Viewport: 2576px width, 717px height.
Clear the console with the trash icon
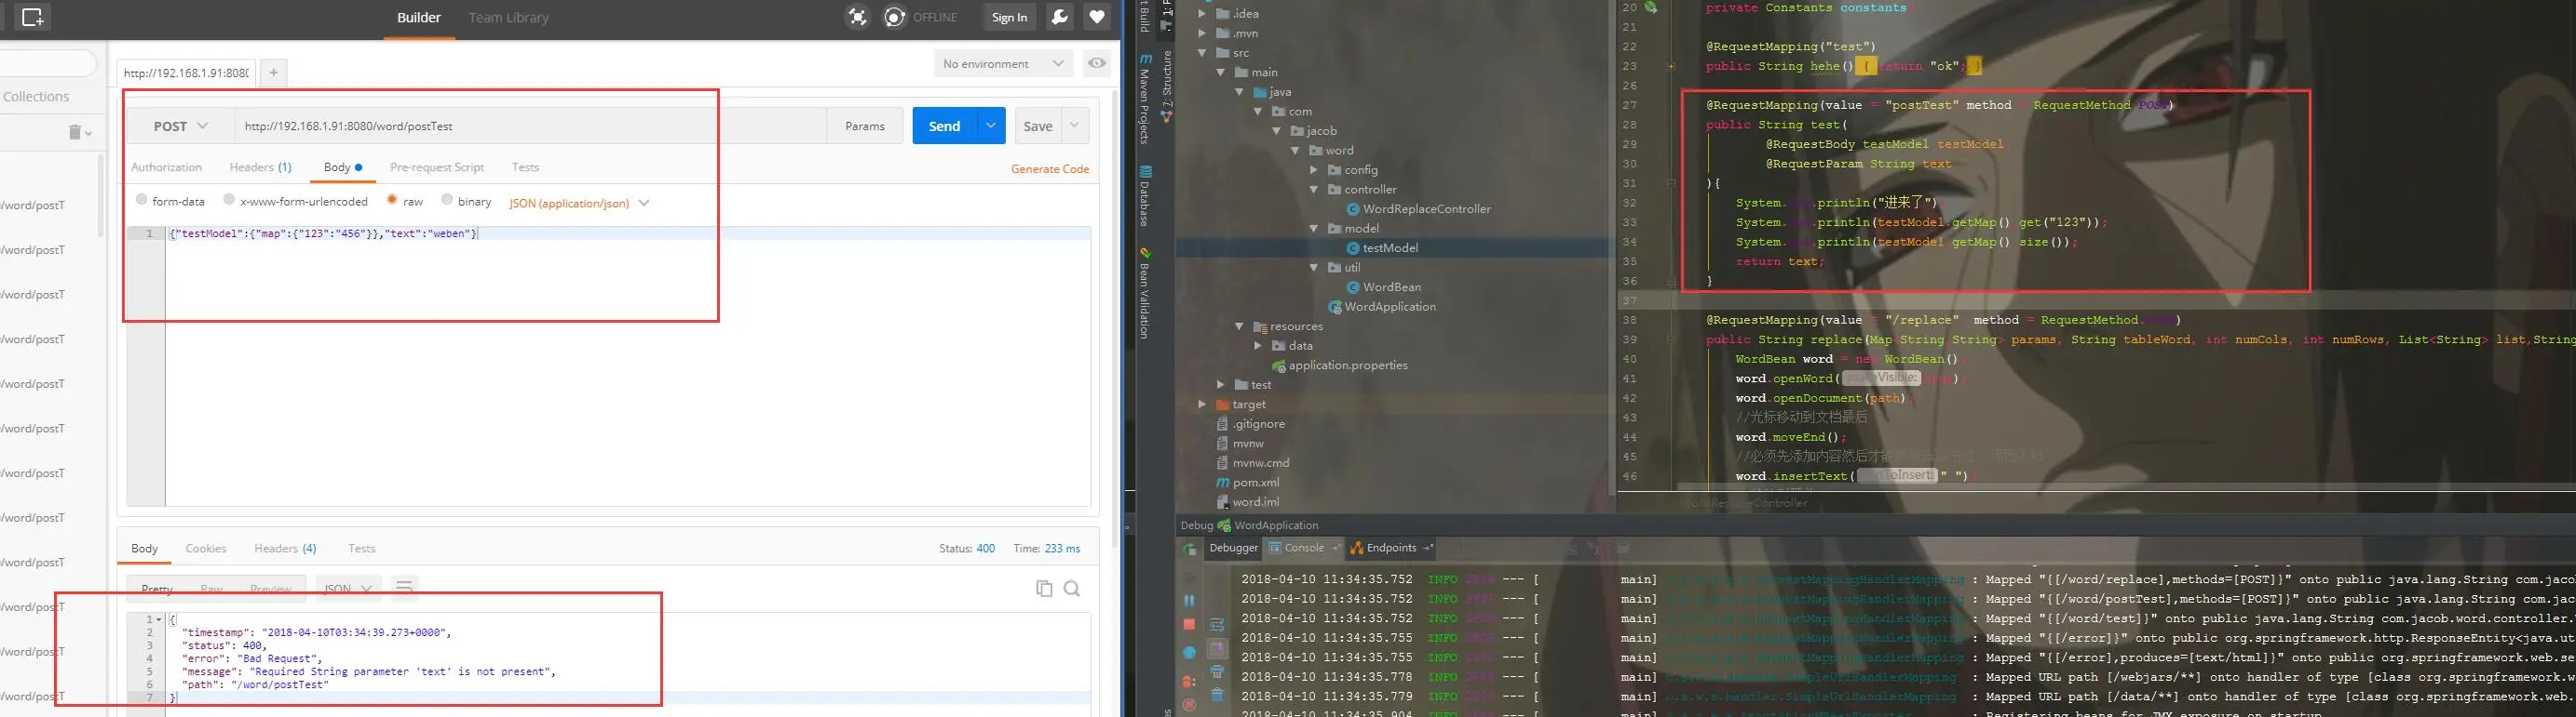(1217, 695)
